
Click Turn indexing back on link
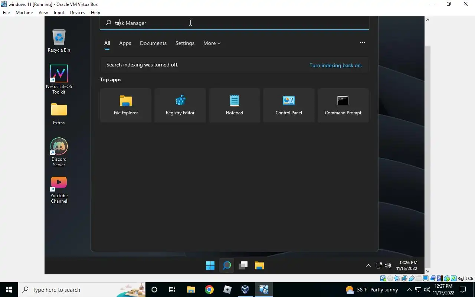pos(336,65)
